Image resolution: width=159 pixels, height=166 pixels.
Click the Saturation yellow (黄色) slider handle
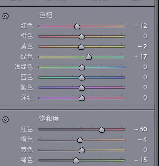pyautogui.click(x=82, y=150)
